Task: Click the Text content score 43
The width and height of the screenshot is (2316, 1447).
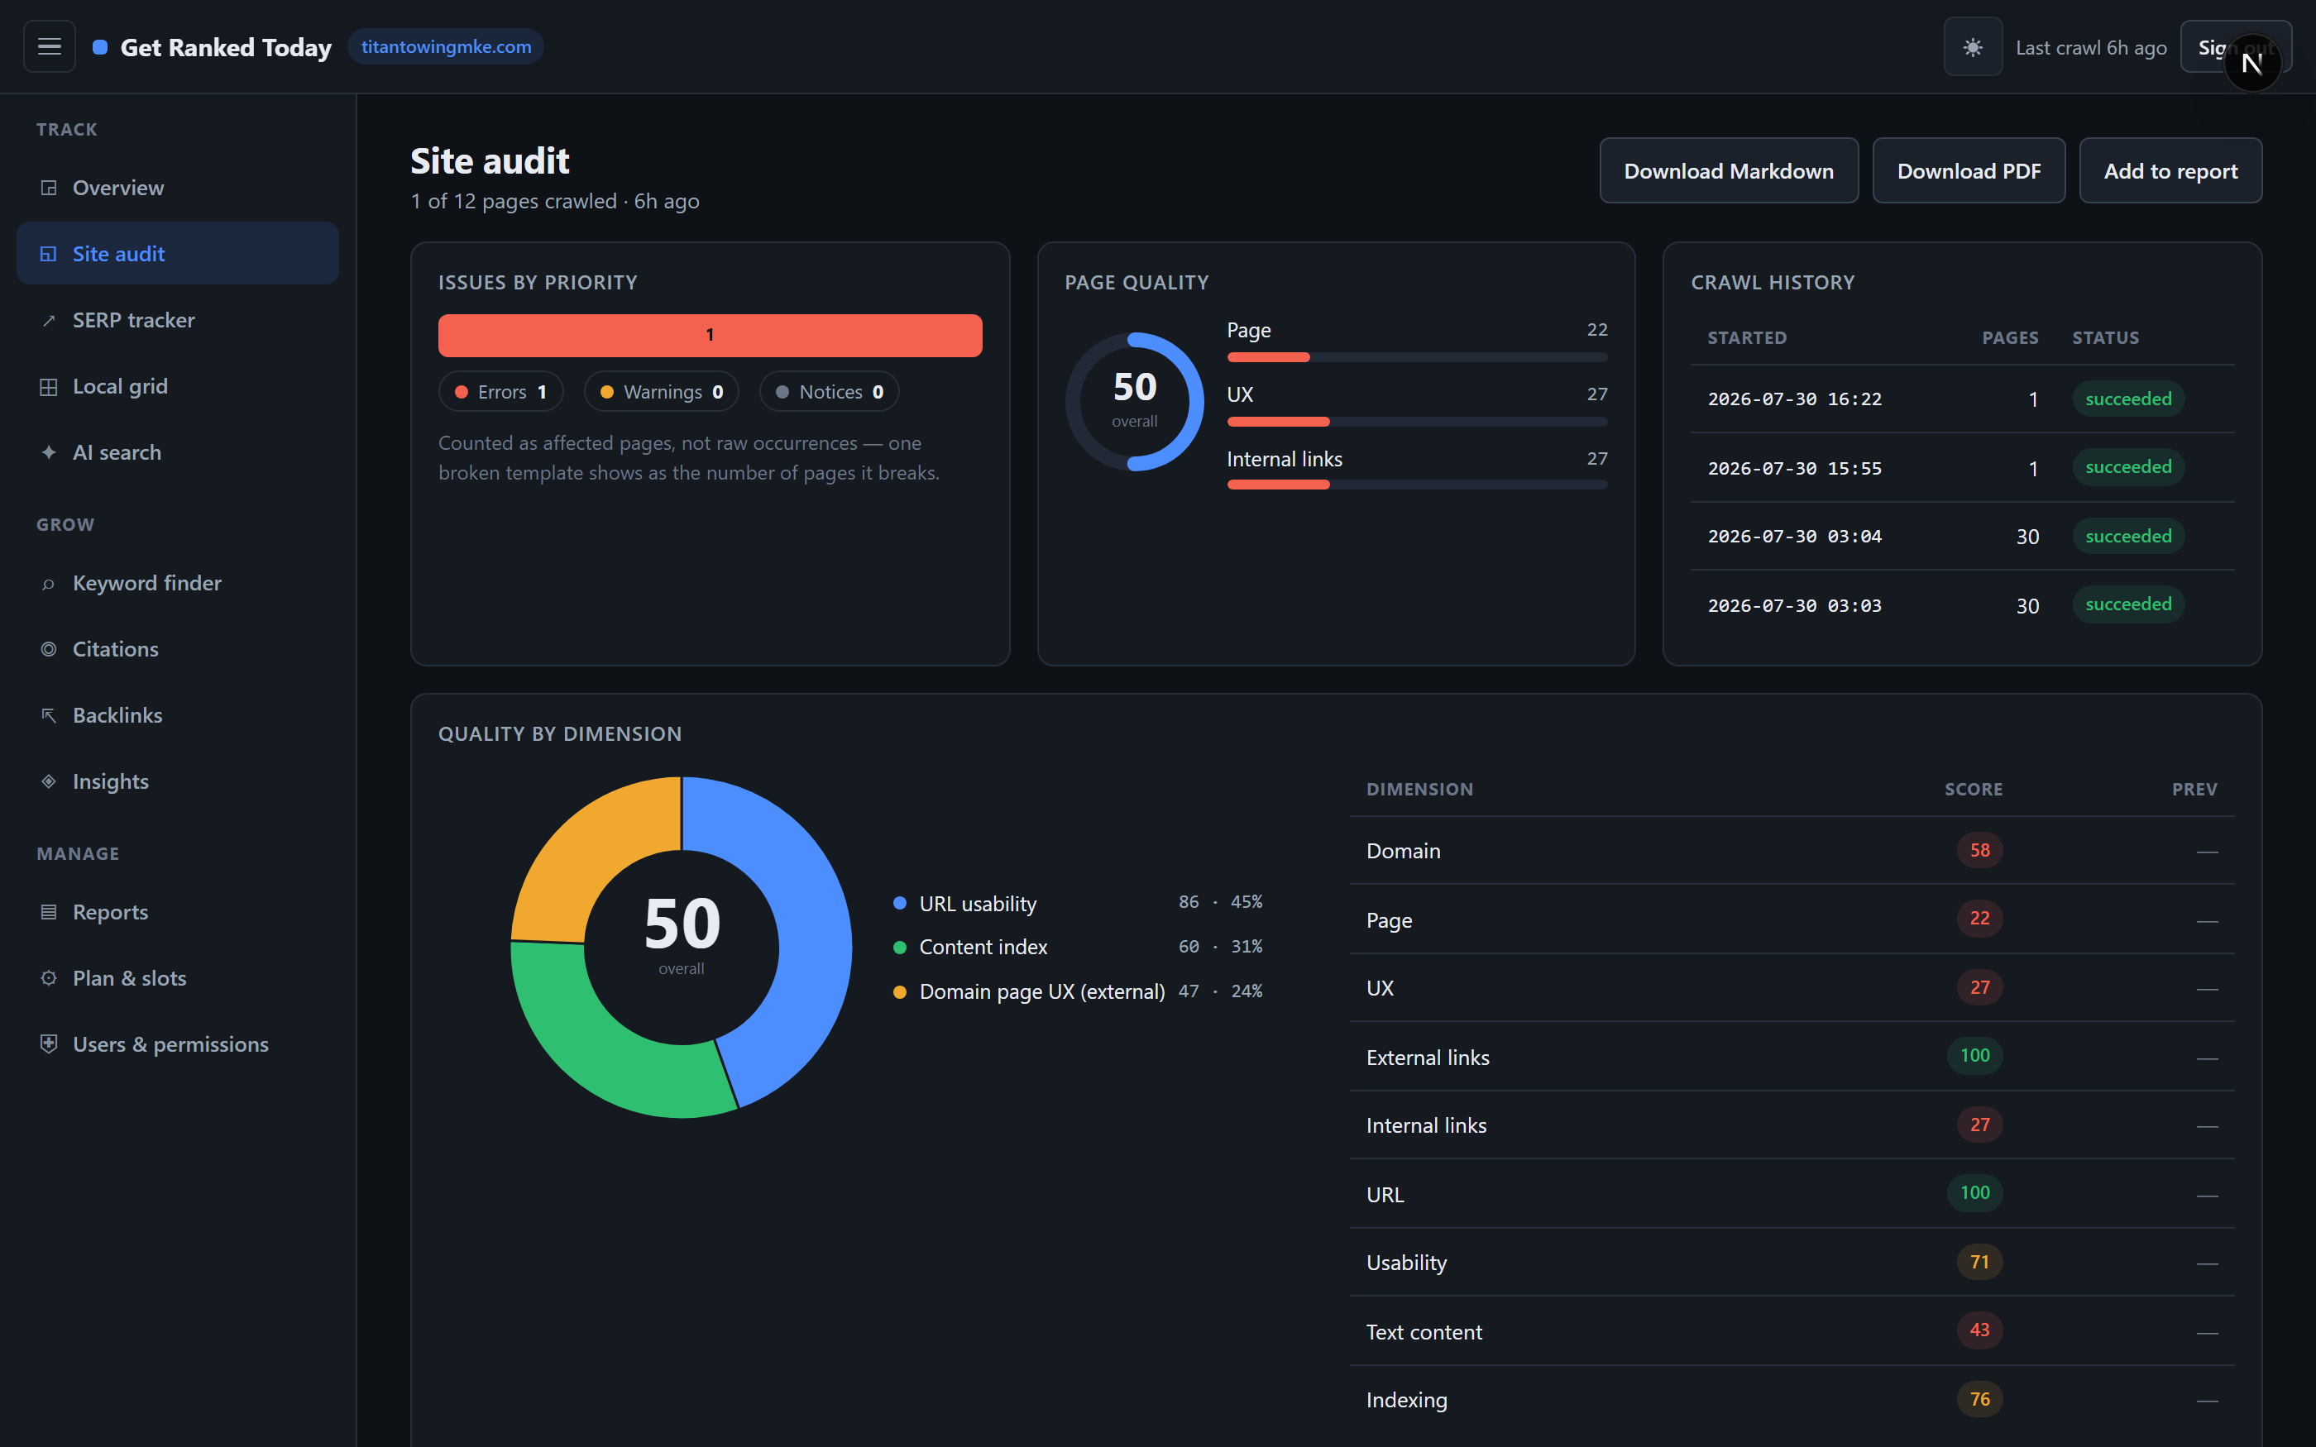Action: (x=1979, y=1330)
